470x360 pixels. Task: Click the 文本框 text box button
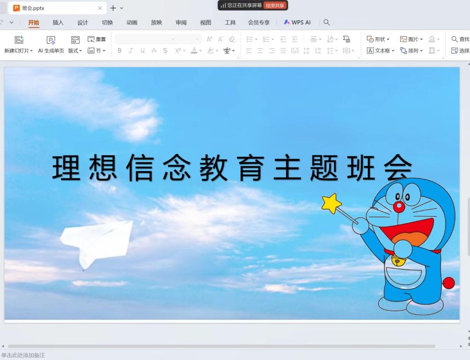(380, 50)
